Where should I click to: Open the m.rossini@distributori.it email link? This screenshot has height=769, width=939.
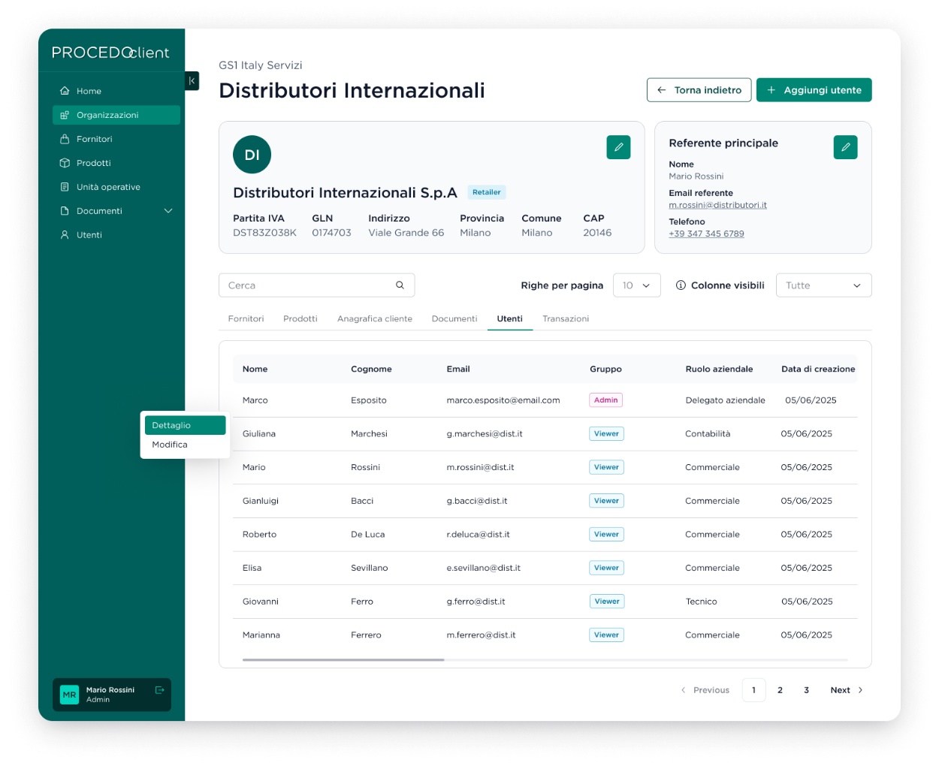pos(718,205)
